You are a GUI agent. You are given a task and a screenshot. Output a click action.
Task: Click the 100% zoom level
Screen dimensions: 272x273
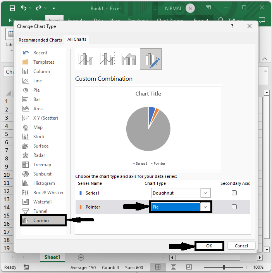(258, 267)
